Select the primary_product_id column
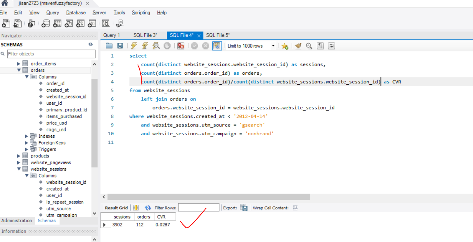This screenshot has height=242, width=473. tap(67, 110)
